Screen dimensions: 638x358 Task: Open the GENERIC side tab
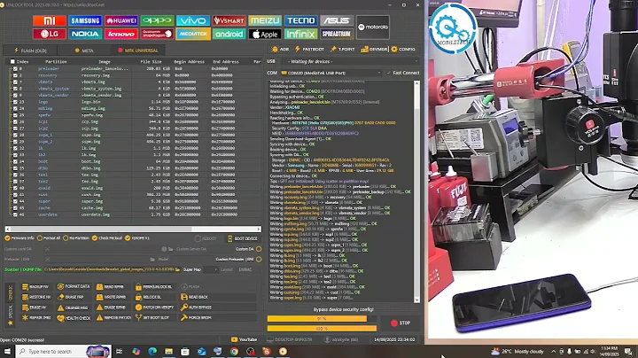pos(10,292)
